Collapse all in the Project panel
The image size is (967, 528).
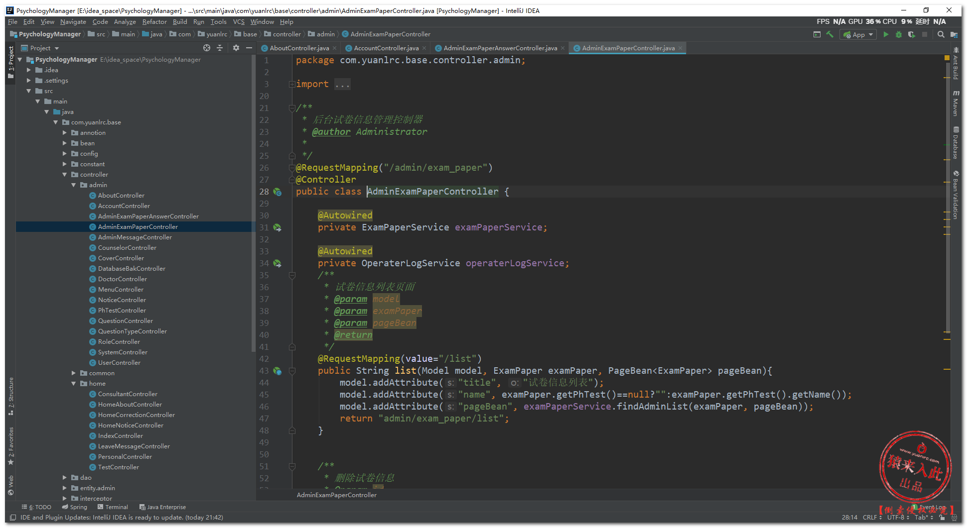coord(220,48)
